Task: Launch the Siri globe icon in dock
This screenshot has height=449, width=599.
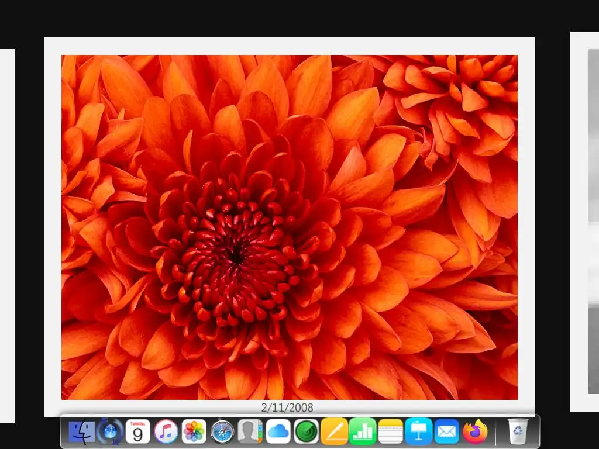Action: (110, 431)
